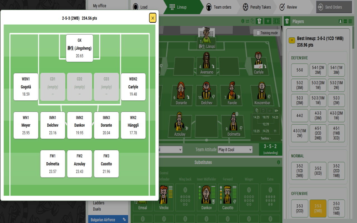Open the Team orders step tab
The image size is (357, 223).
[x=219, y=7]
